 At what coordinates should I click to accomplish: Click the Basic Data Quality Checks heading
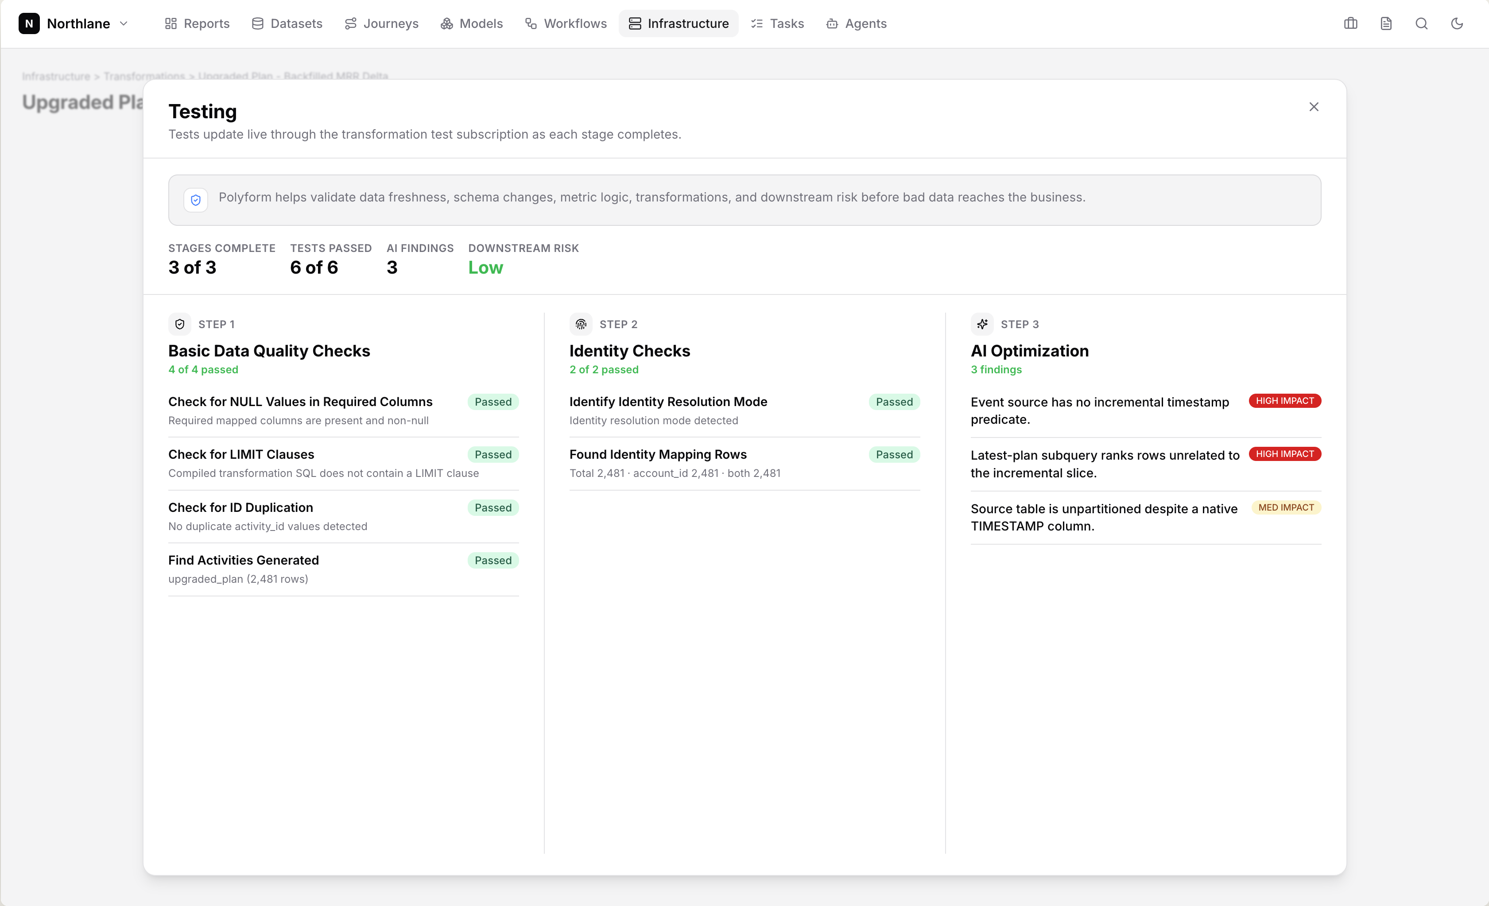tap(269, 351)
